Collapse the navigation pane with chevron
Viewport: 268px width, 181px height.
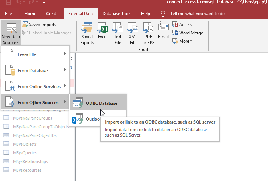(x=71, y=59)
